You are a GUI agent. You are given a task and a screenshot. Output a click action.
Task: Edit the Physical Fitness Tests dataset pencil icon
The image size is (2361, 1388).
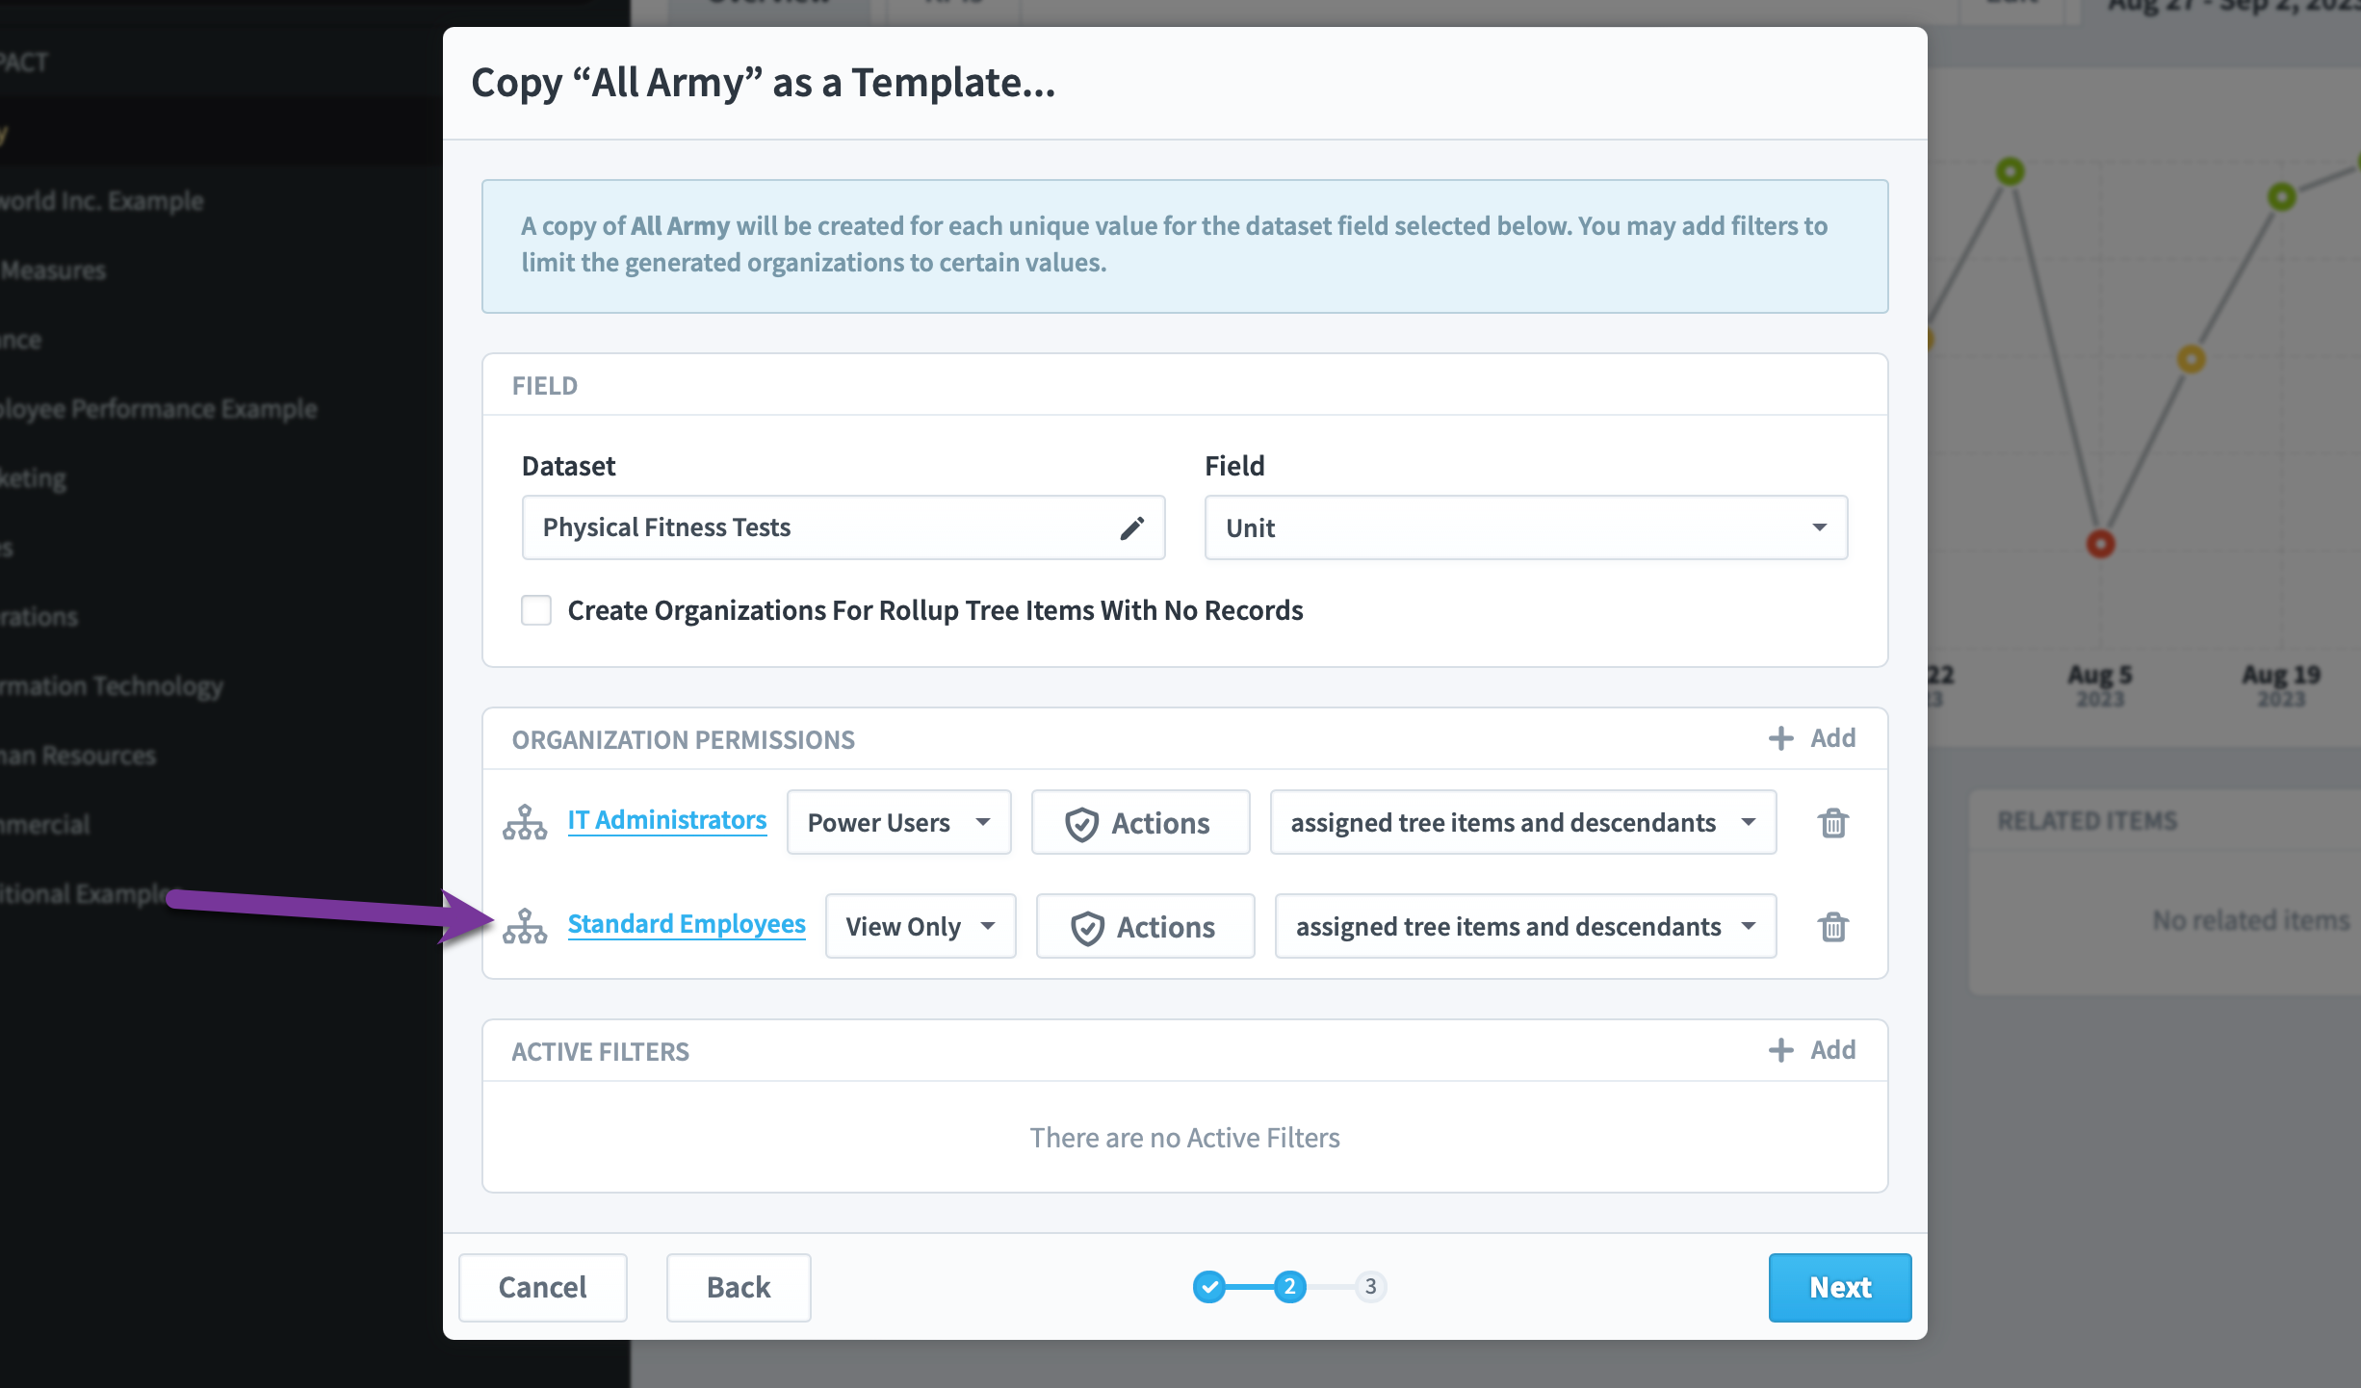(x=1131, y=527)
